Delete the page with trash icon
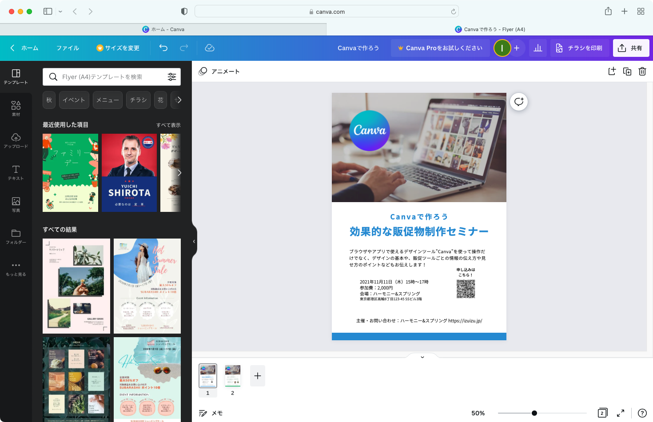The image size is (653, 422). point(642,72)
